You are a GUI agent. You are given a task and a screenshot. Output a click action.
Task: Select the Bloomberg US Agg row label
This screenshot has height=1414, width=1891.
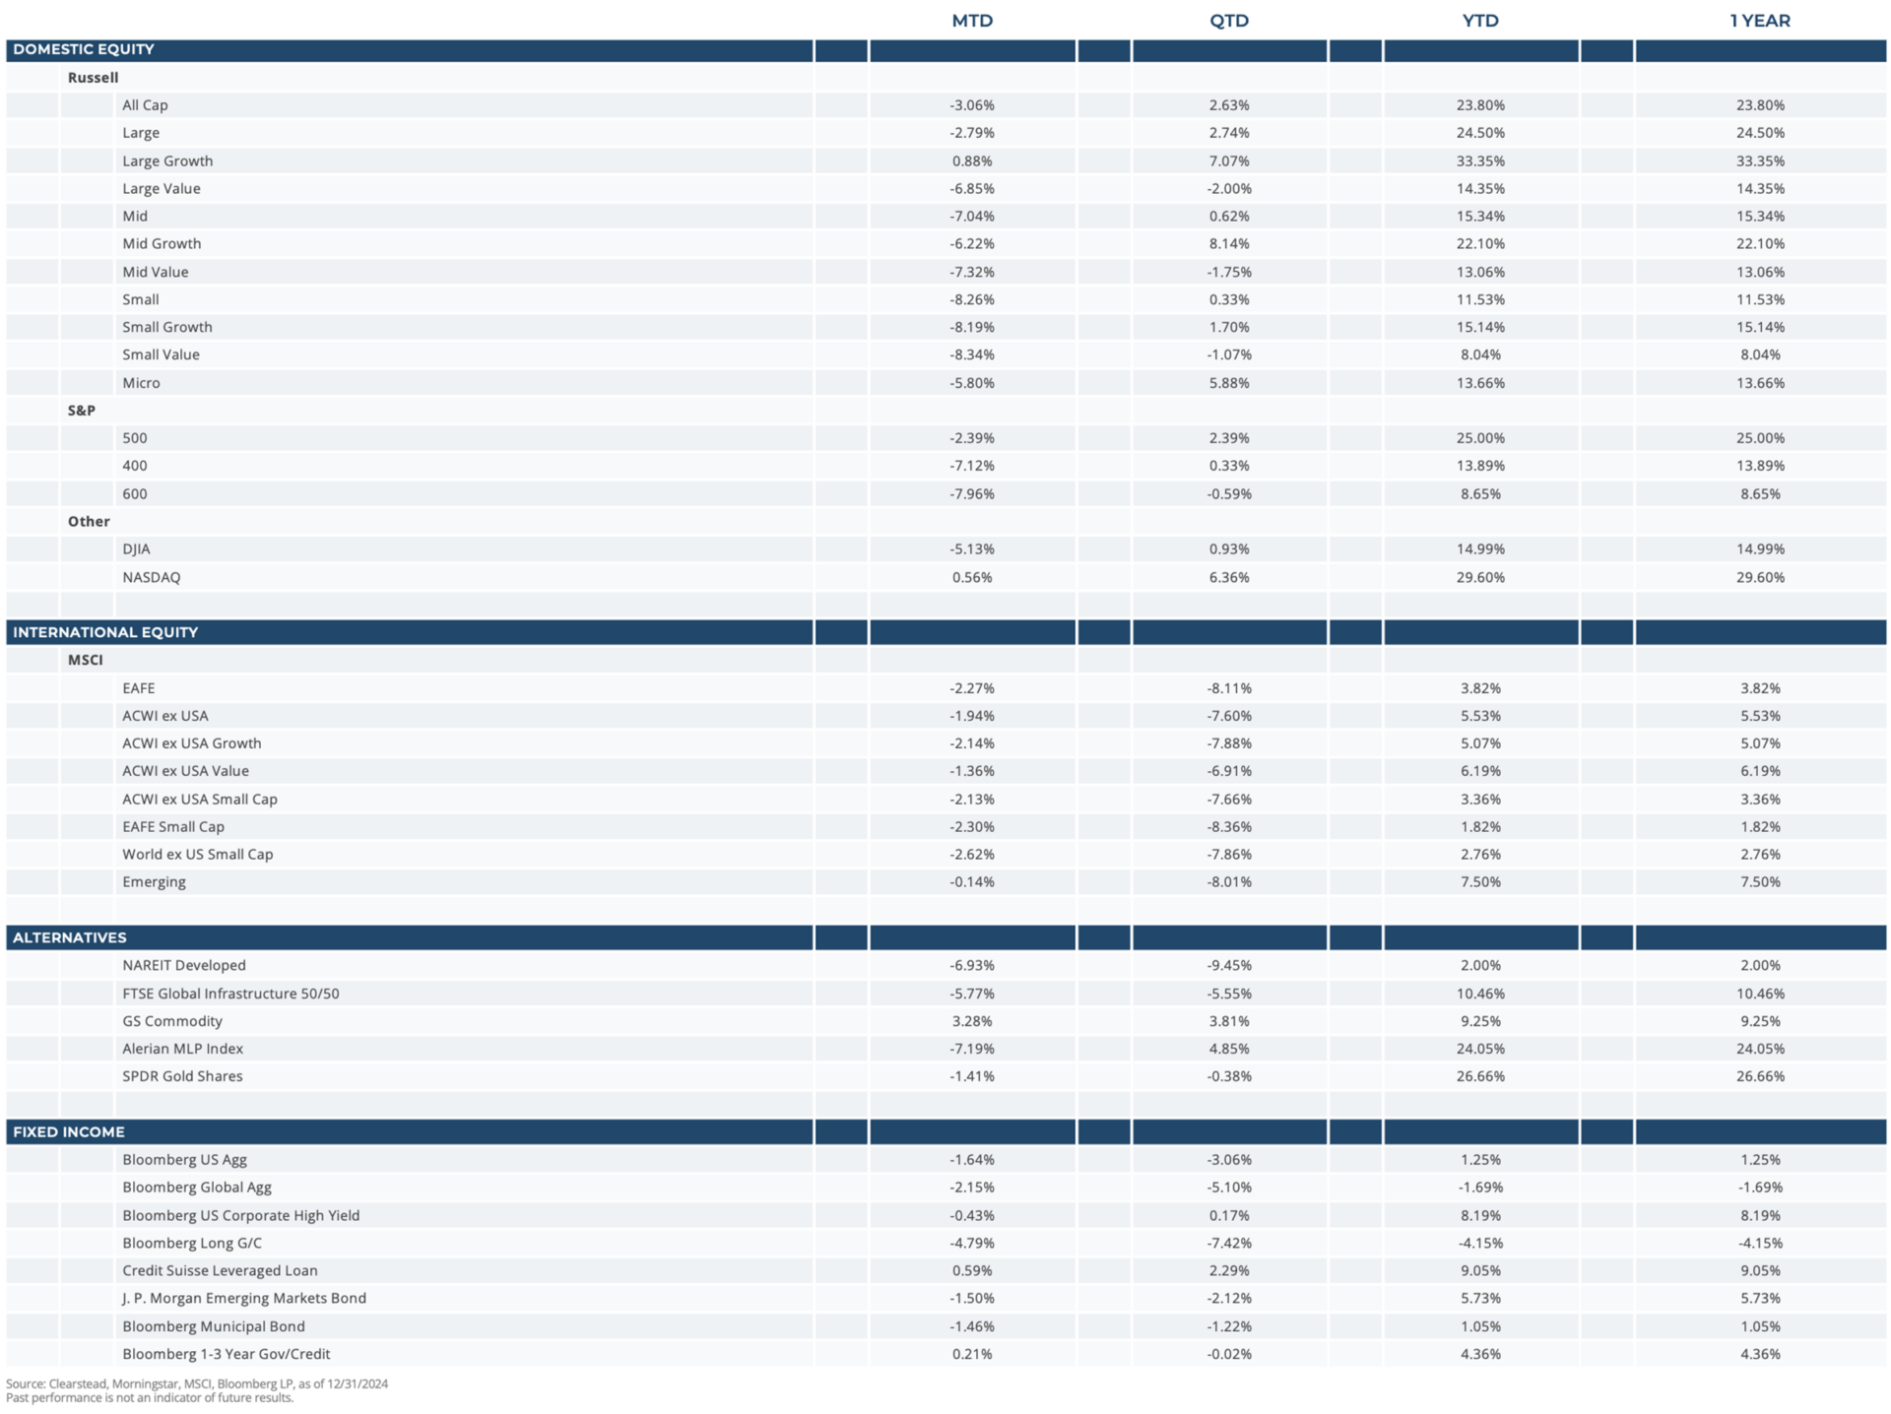coord(184,1160)
